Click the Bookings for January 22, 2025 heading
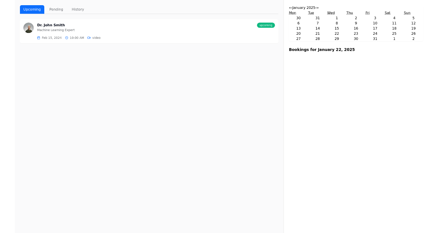Screen dimensions: 443x233 322,49
